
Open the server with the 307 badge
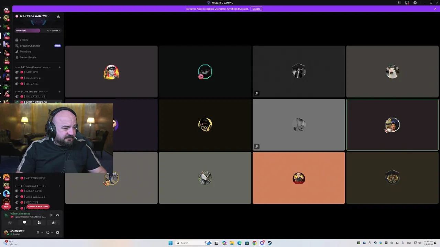[6, 177]
